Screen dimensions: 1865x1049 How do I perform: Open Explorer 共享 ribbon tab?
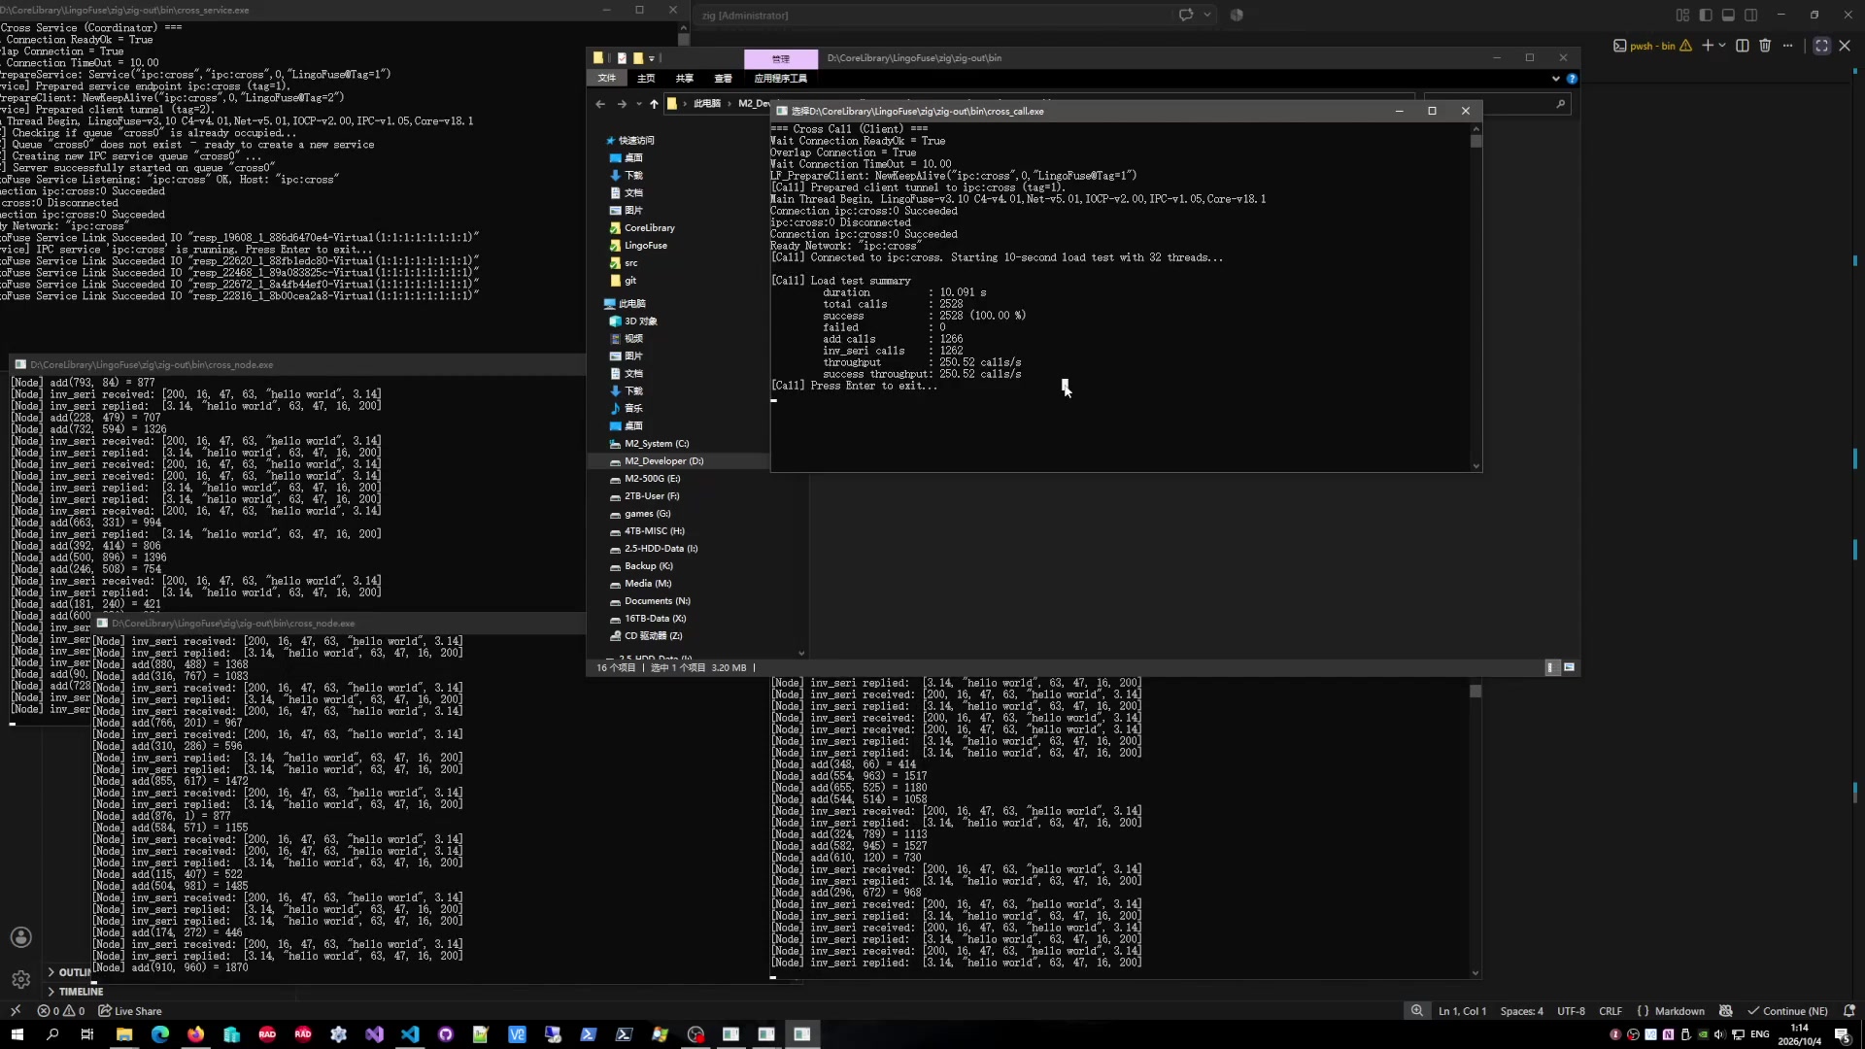pos(685,78)
